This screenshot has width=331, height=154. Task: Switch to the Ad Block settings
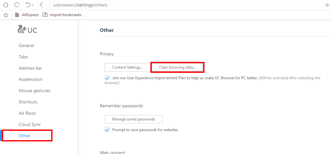27,113
